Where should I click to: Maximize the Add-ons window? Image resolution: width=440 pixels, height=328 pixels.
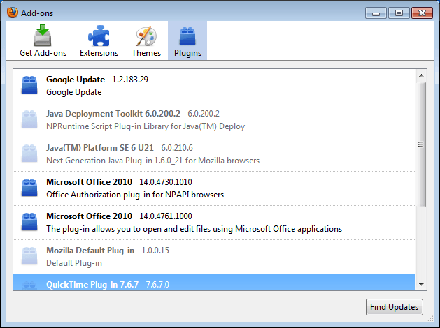[399, 13]
